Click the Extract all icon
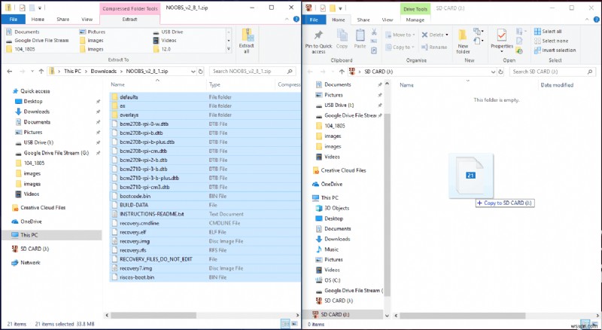 coord(247,41)
